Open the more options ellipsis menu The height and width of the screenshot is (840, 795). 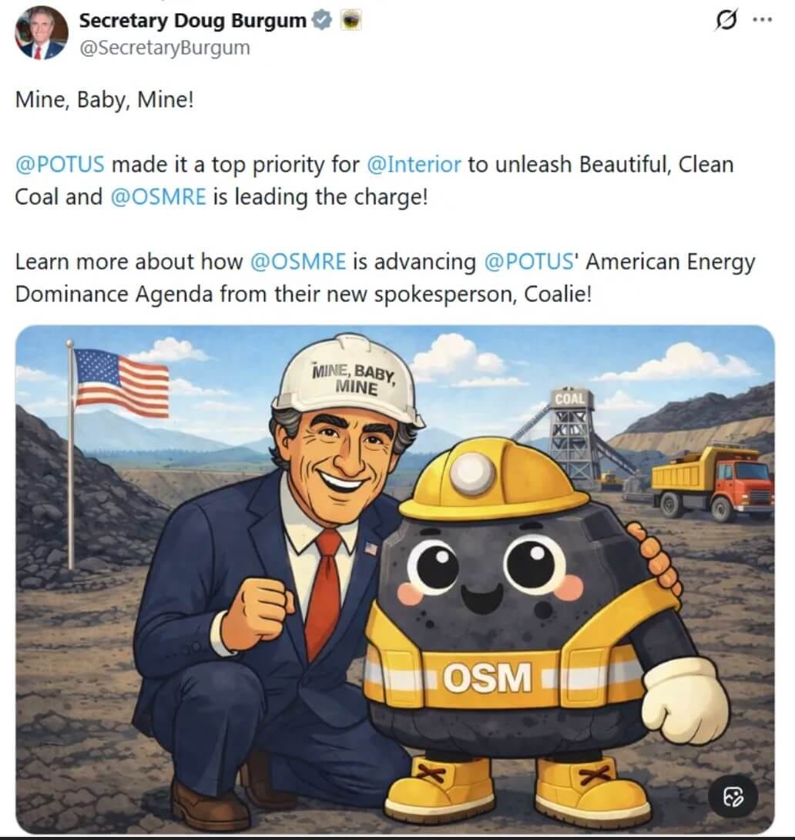point(763,20)
